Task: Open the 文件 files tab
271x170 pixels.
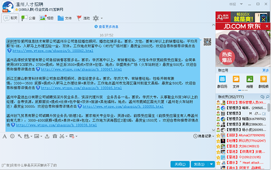Action: coord(65,18)
